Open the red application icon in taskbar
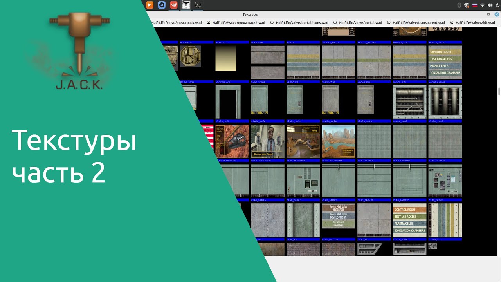Viewport: 501px width, 282px height. coord(174,5)
